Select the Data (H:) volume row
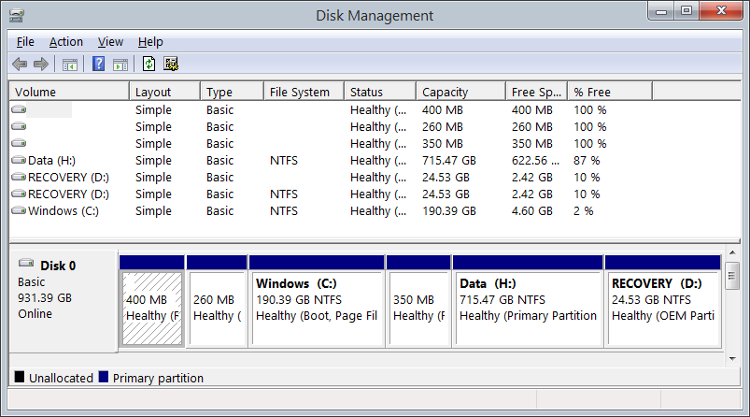This screenshot has height=417, width=750. [375, 161]
